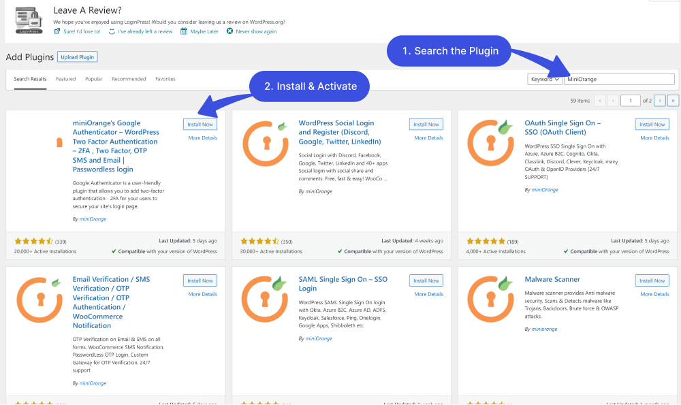681x405 pixels.
Task: Open the Malware Scanner plugin title
Action: 552,280
